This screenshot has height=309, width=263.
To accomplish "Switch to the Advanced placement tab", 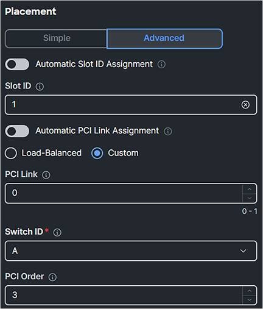I will [164, 38].
